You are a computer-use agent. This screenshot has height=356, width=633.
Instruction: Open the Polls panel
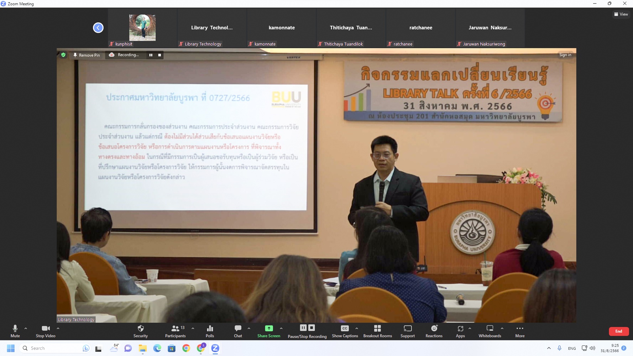point(210,331)
